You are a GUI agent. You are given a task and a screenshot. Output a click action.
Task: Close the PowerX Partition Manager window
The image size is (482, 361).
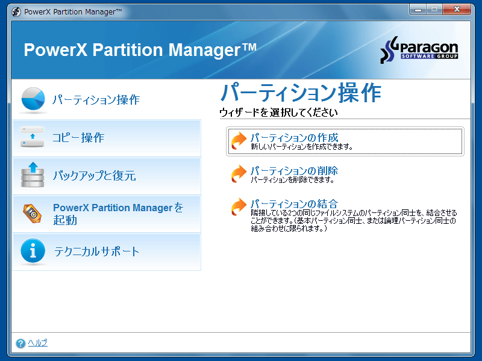click(x=457, y=10)
